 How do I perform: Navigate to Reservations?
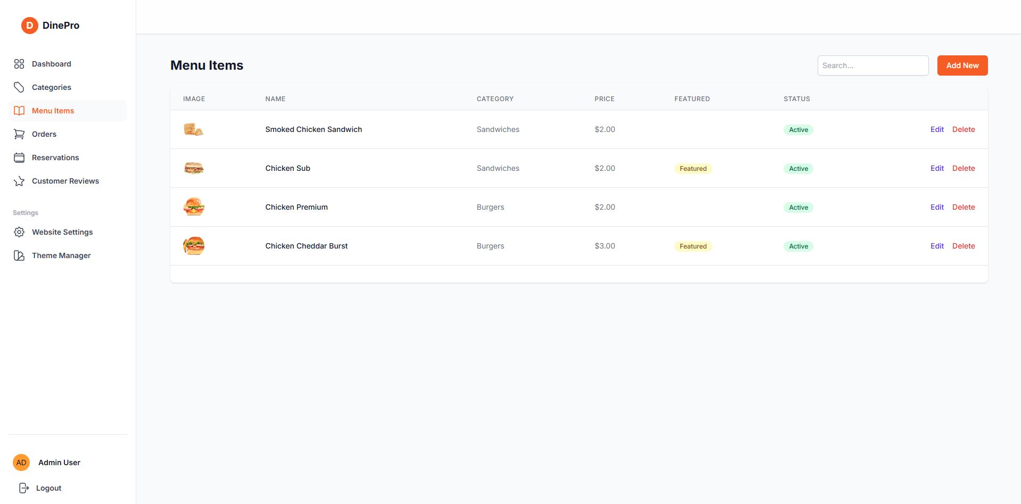[68, 158]
